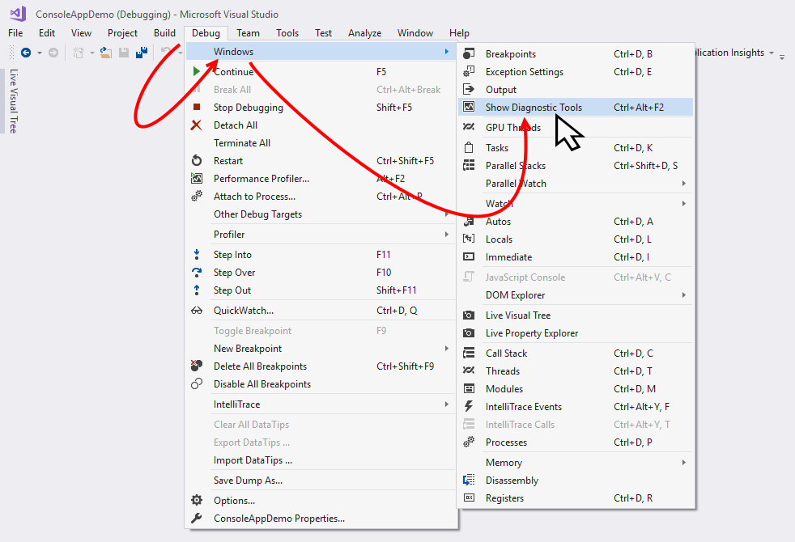This screenshot has width=795, height=542.
Task: Open the Edit menu
Action: click(47, 33)
